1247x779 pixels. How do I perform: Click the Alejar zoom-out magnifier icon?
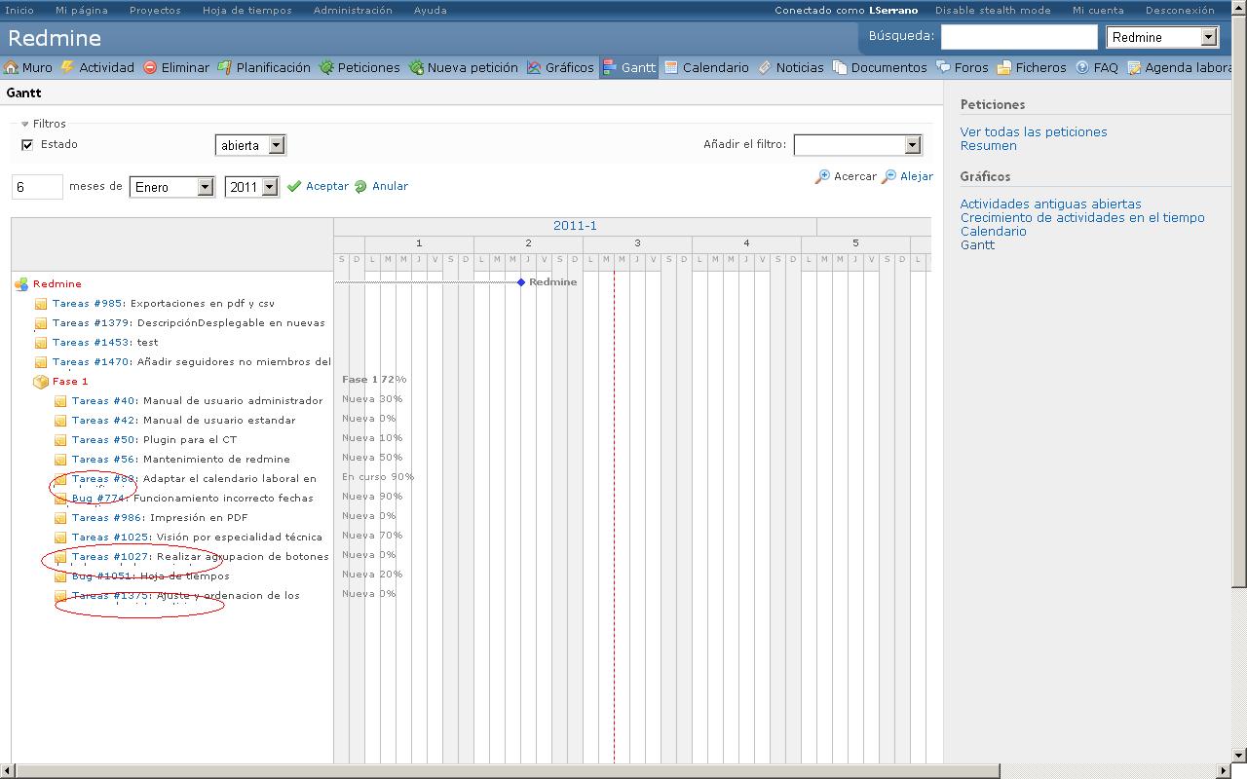click(889, 176)
